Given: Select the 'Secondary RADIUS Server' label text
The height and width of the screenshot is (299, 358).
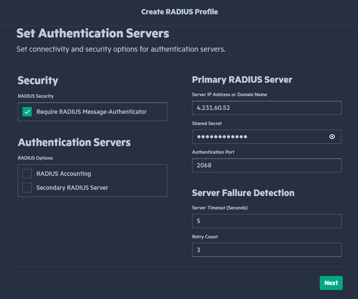Looking at the screenshot, I should [72, 188].
